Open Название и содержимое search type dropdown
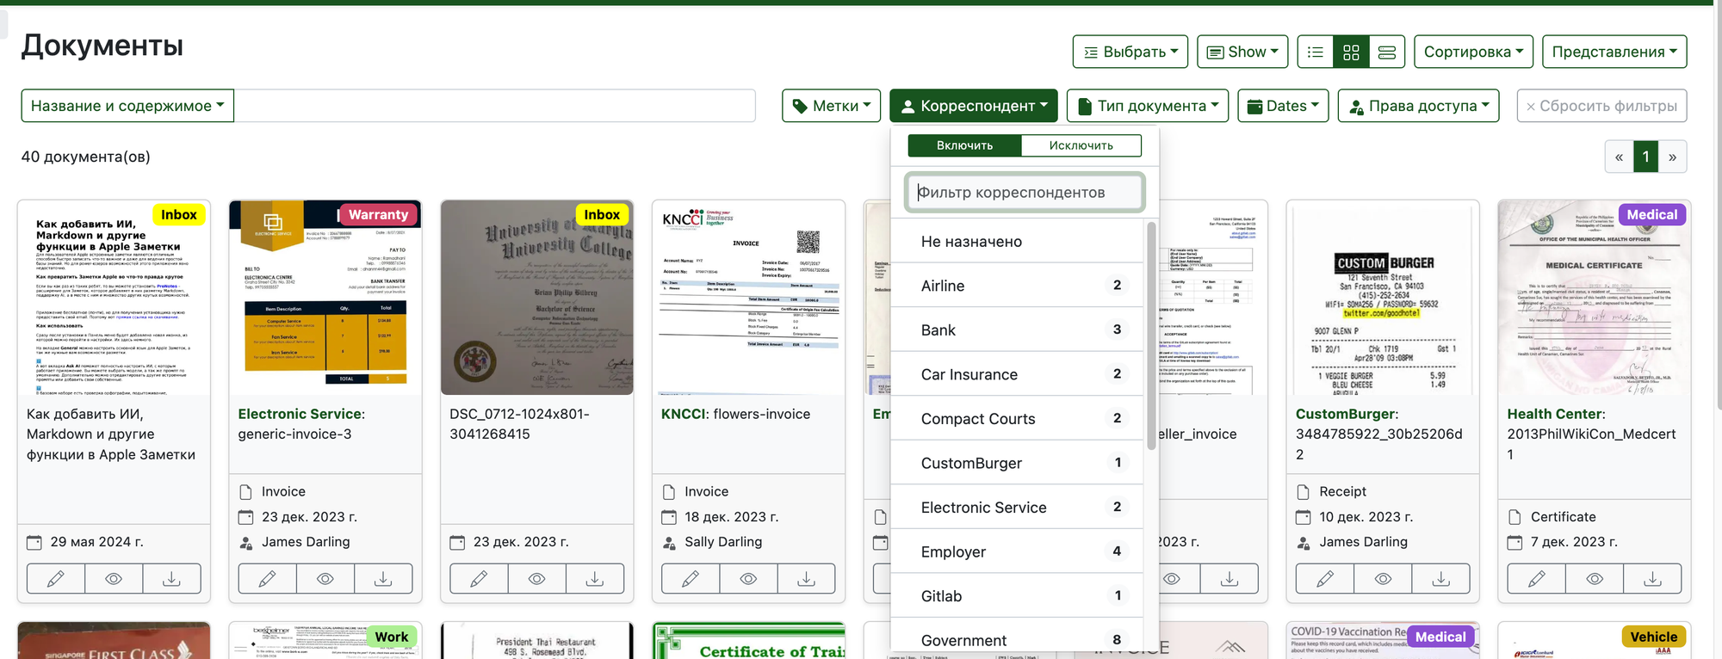 (127, 106)
